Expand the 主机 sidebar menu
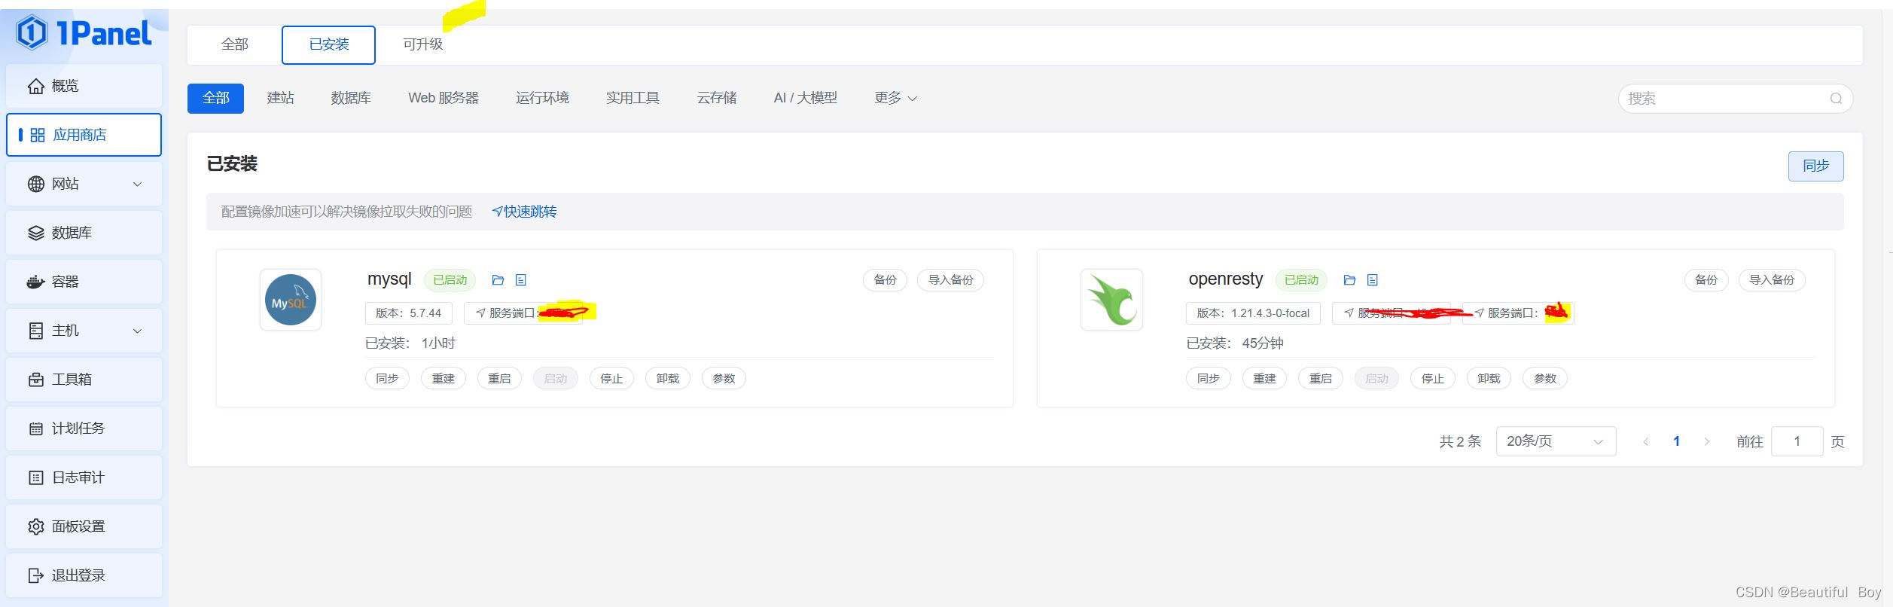 pyautogui.click(x=84, y=331)
